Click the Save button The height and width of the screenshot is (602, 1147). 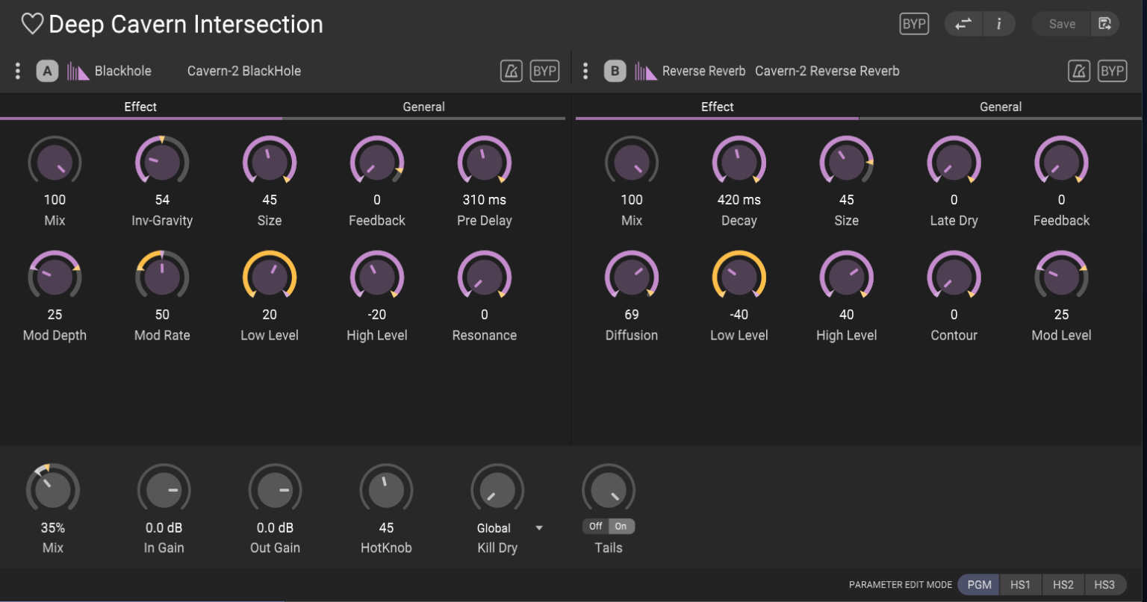1062,24
